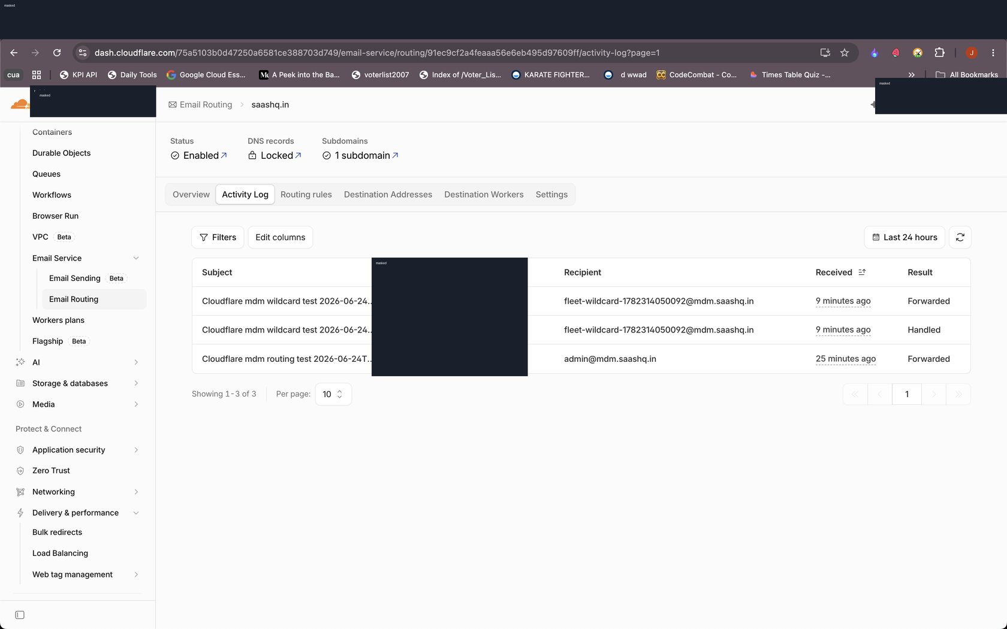Open Email Sending in sidebar
Screen dimensions: 1007x629
[x=75, y=279]
